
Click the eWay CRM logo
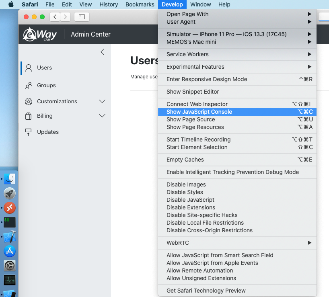pyautogui.click(x=40, y=34)
